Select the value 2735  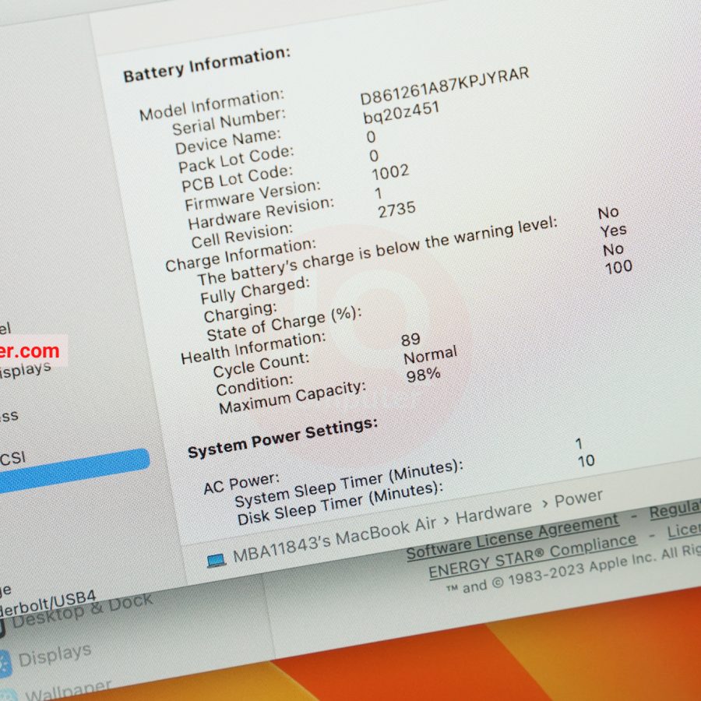[396, 210]
